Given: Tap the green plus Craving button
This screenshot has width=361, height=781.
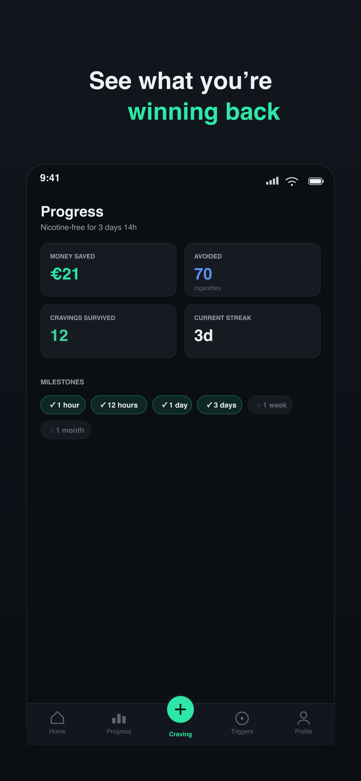Looking at the screenshot, I should (180, 709).
